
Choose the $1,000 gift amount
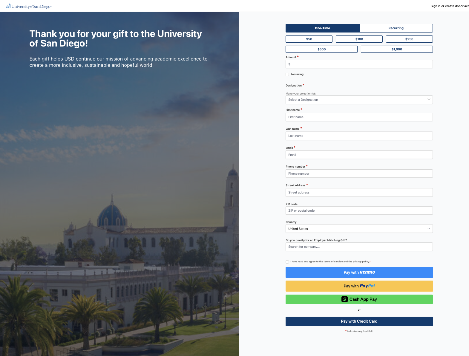(x=397, y=49)
